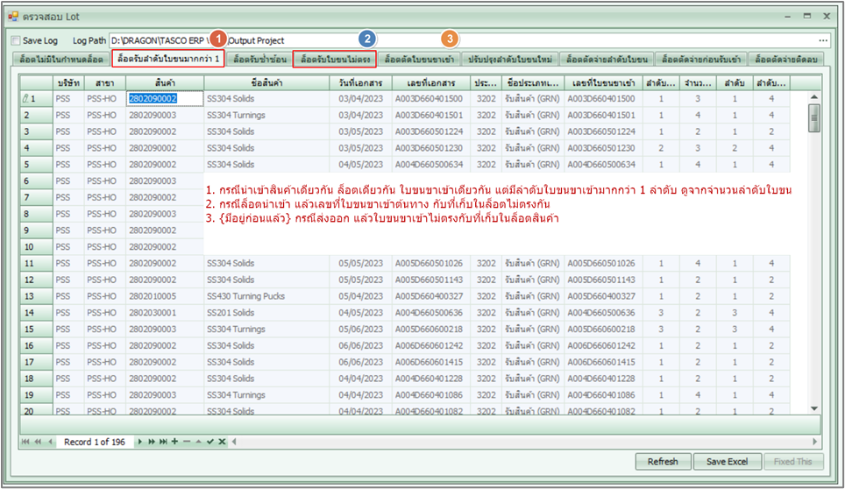The image size is (845, 489).
Task: Sort by สินค้า column header
Action: [165, 82]
